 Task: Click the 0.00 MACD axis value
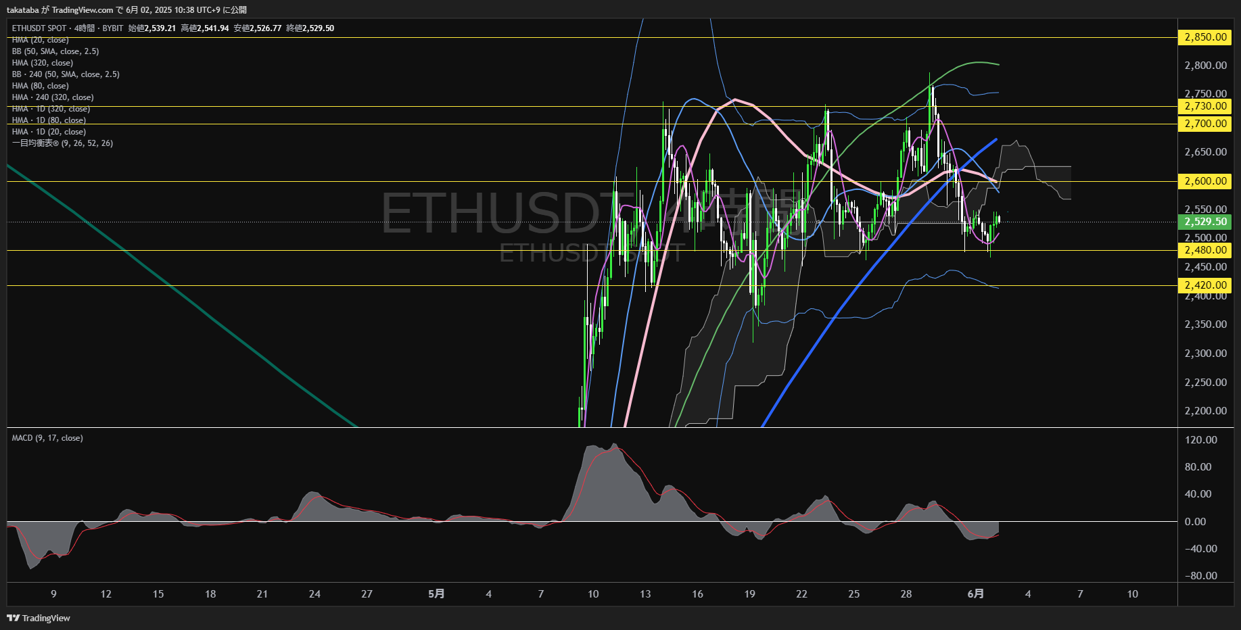point(1196,522)
